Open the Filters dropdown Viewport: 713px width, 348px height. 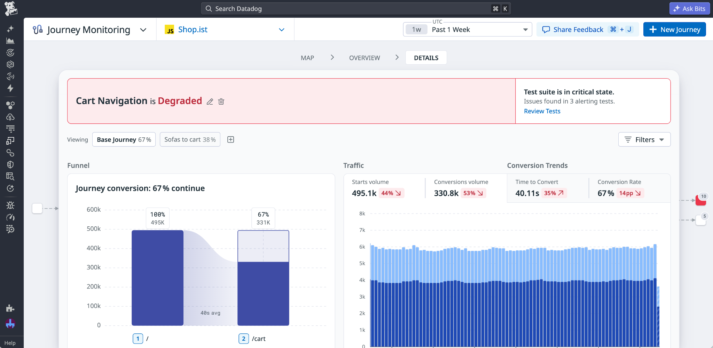tap(644, 139)
